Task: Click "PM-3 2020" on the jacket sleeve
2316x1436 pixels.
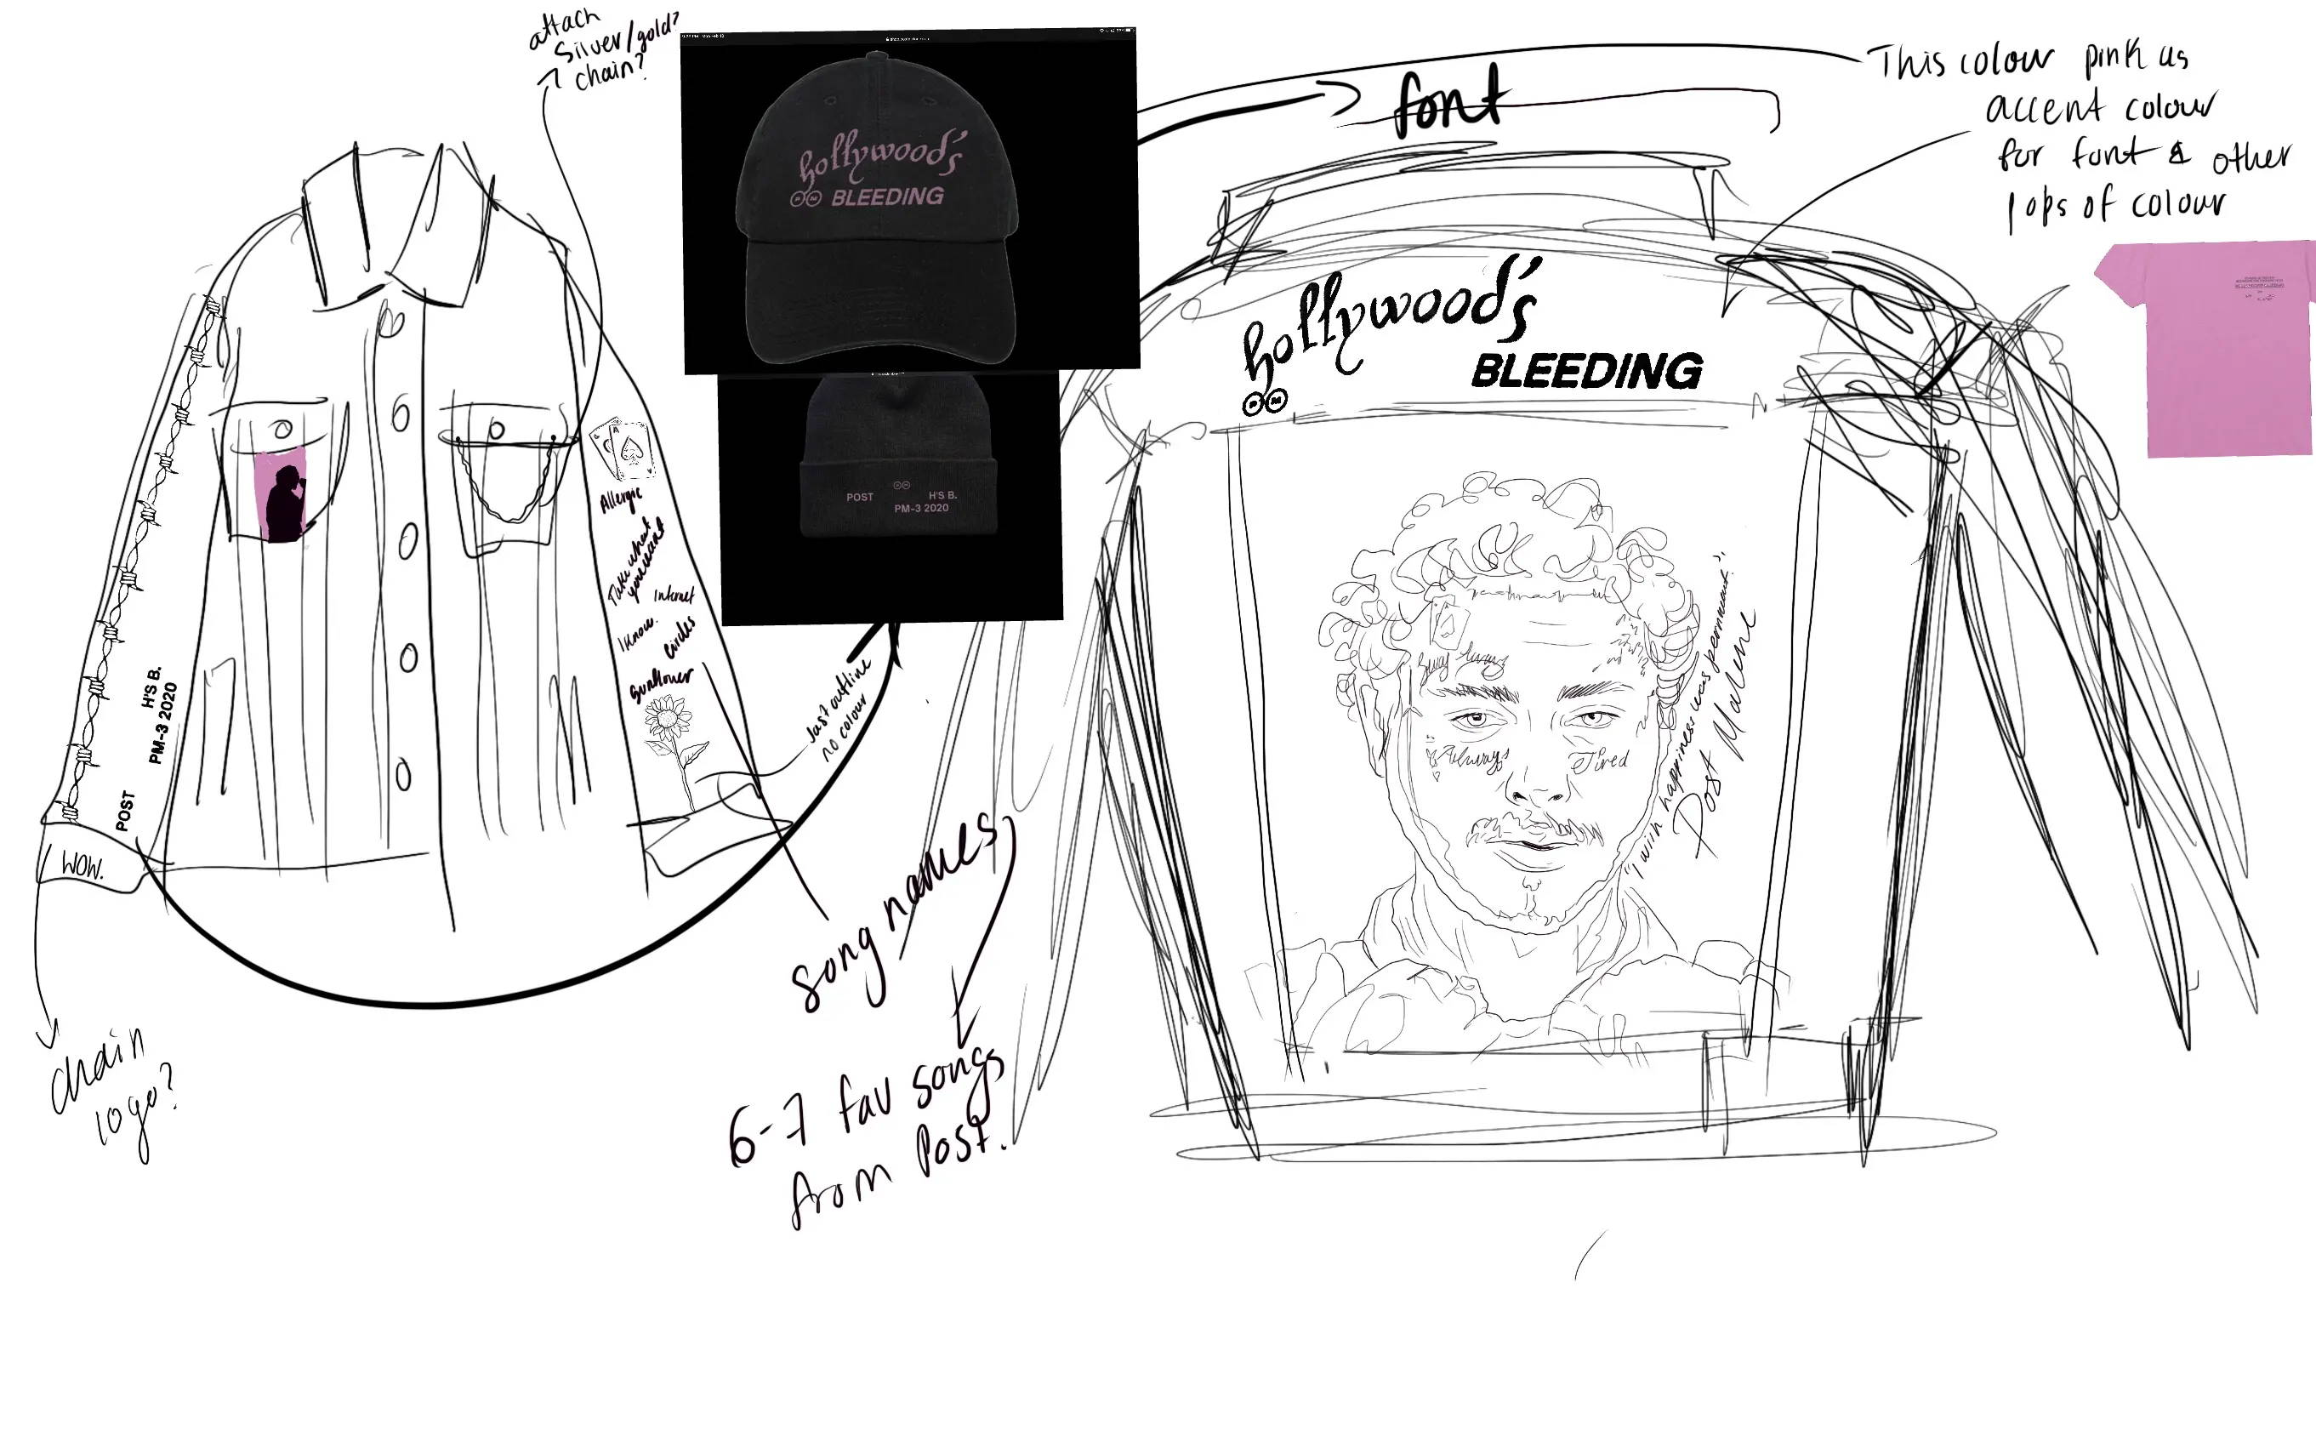Action: click(162, 724)
